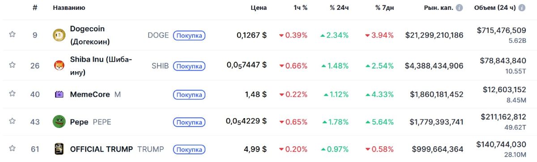Click the Pepe frog logo
The width and height of the screenshot is (537, 162).
click(59, 122)
